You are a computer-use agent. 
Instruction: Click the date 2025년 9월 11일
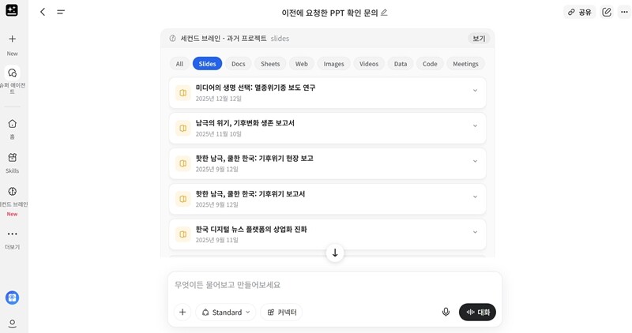pyautogui.click(x=216, y=240)
